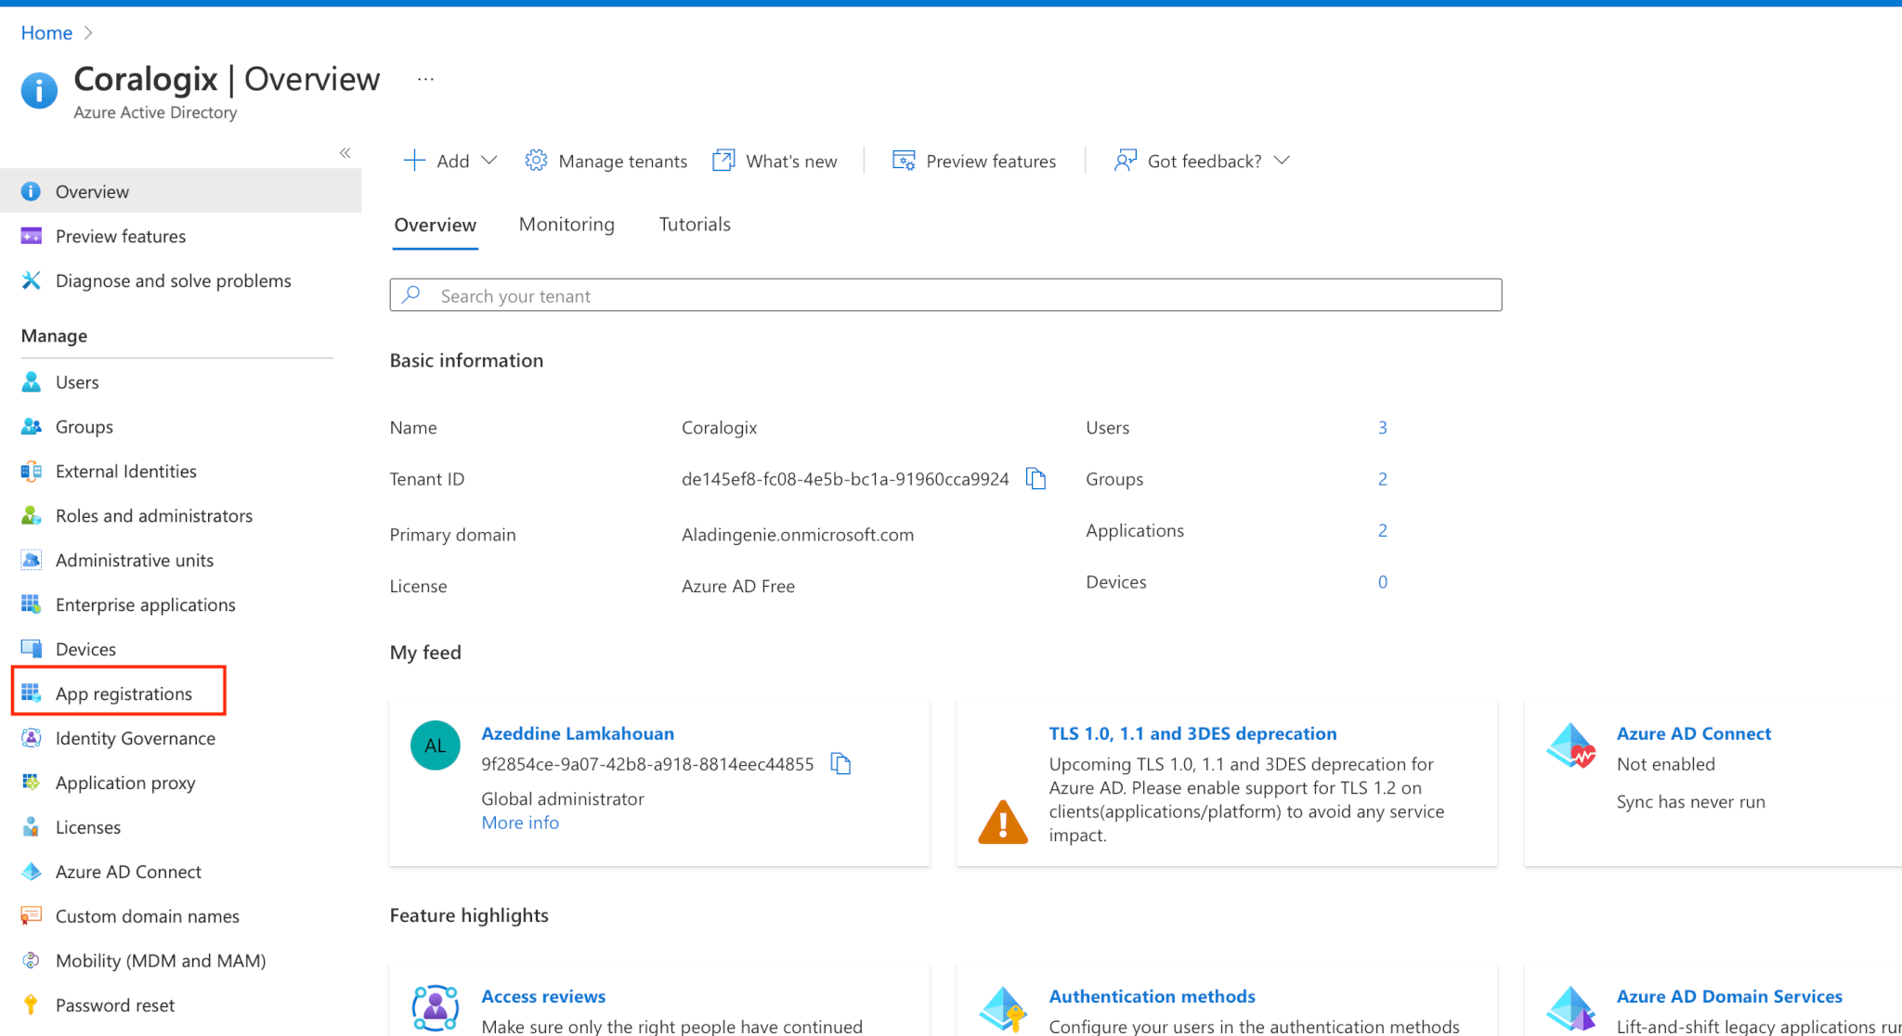This screenshot has height=1036, width=1902.
Task: Open the Azure AD Domain Services link
Action: coord(1729,996)
